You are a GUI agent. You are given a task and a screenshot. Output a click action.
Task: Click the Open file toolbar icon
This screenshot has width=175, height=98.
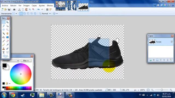click(5, 10)
